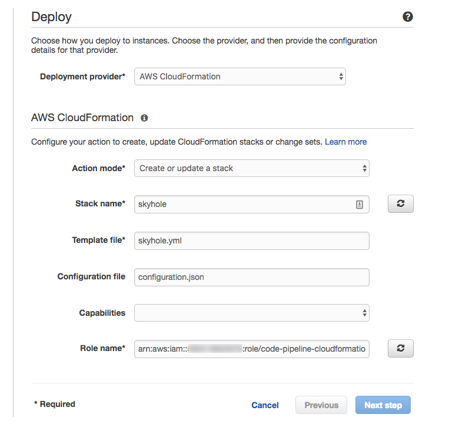Click the Deploy section heading
This screenshot has height=434, width=459.
(x=52, y=17)
